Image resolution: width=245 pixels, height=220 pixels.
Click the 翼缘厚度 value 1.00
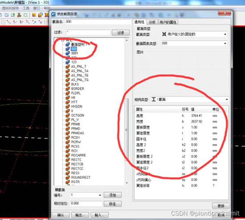click(194, 133)
